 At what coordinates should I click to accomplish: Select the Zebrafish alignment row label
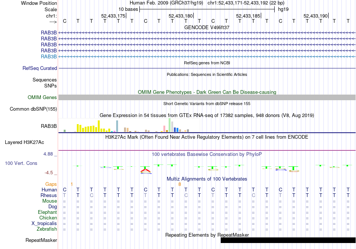[x=47, y=229]
